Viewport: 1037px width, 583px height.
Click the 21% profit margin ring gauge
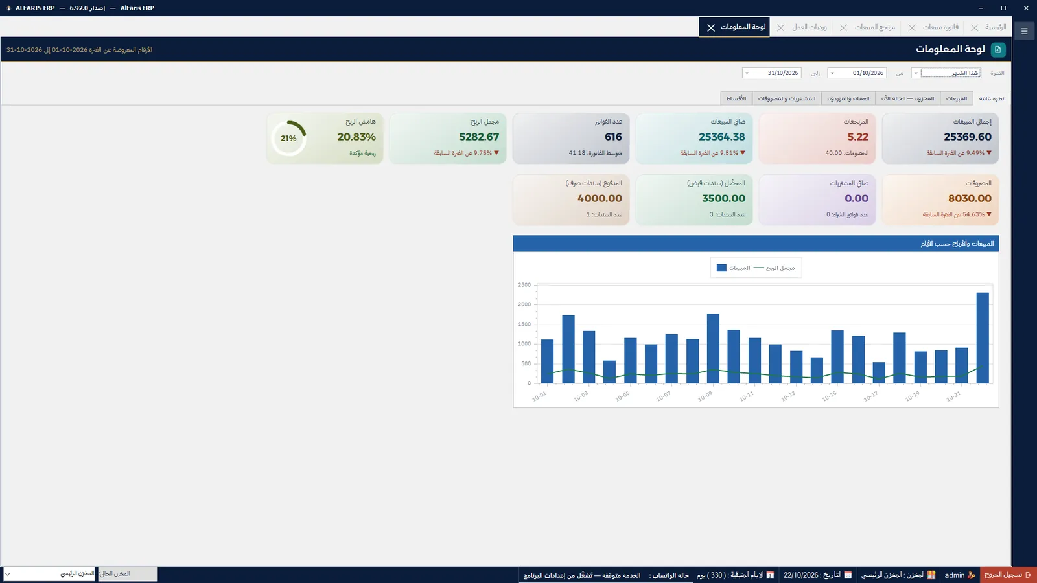[x=288, y=138]
